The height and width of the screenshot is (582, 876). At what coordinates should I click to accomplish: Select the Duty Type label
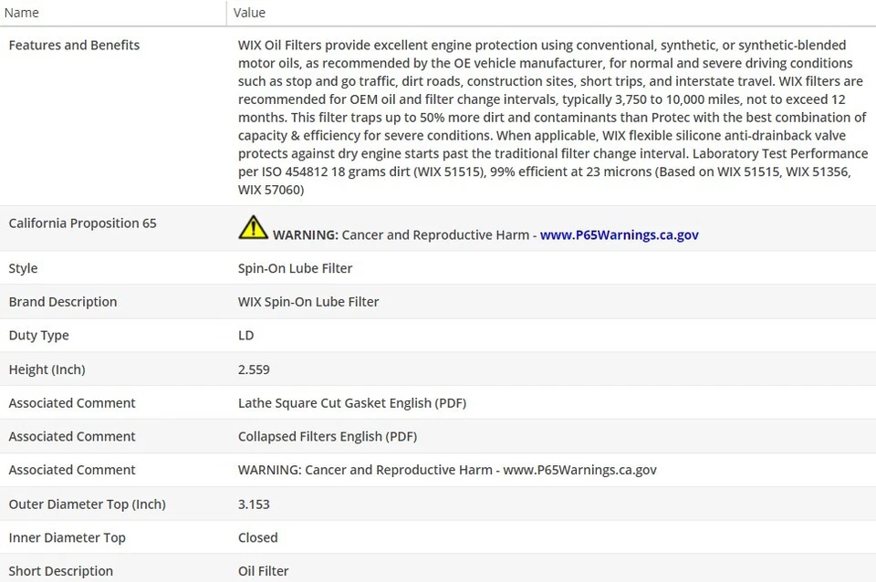(x=38, y=336)
